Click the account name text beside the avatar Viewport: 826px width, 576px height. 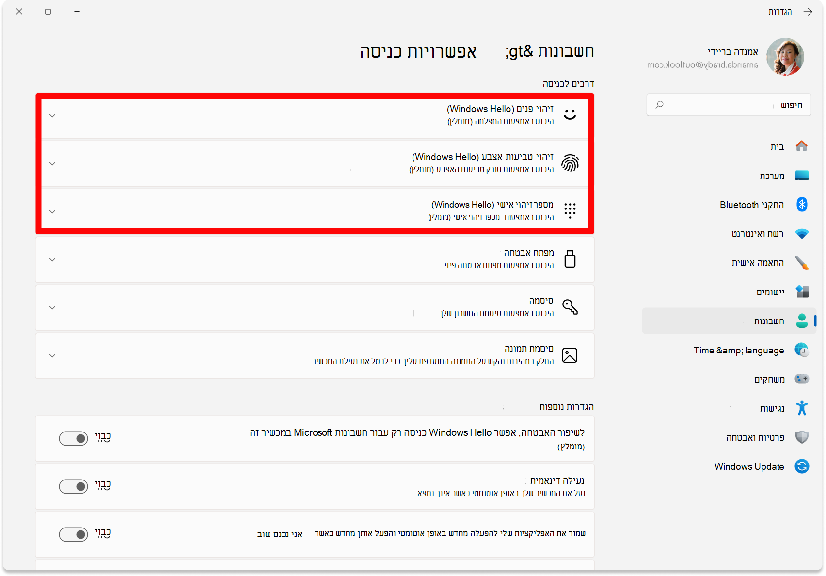click(732, 51)
